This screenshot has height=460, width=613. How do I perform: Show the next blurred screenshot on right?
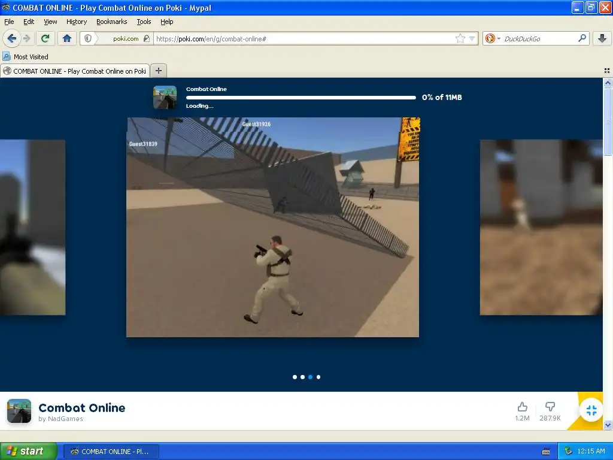(541, 227)
